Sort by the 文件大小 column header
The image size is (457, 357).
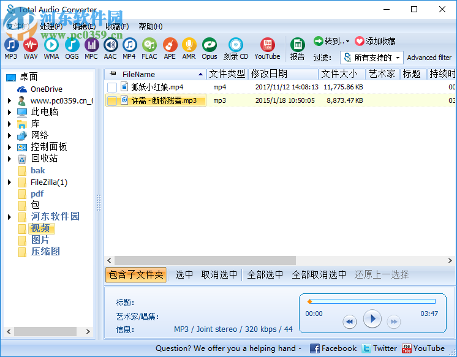[342, 74]
